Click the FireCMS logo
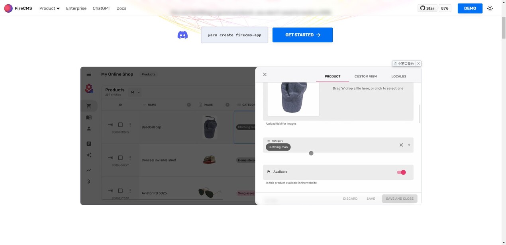The height and width of the screenshot is (245, 506). (18, 8)
